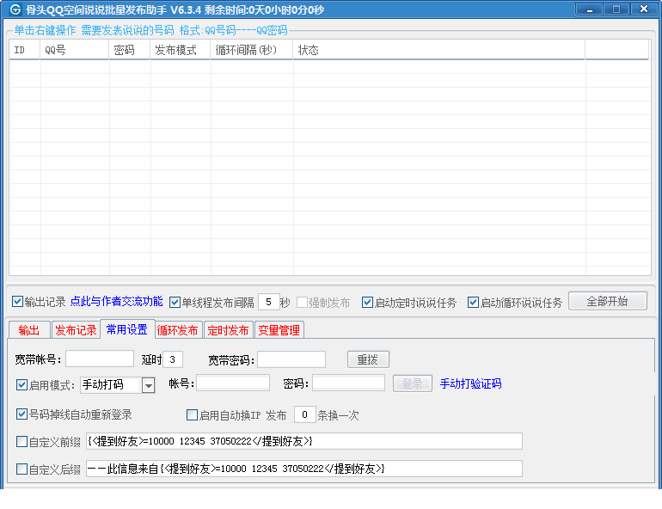The width and height of the screenshot is (662, 509).
Task: Click the 密码 input field next to 登录
Action: [x=348, y=383]
